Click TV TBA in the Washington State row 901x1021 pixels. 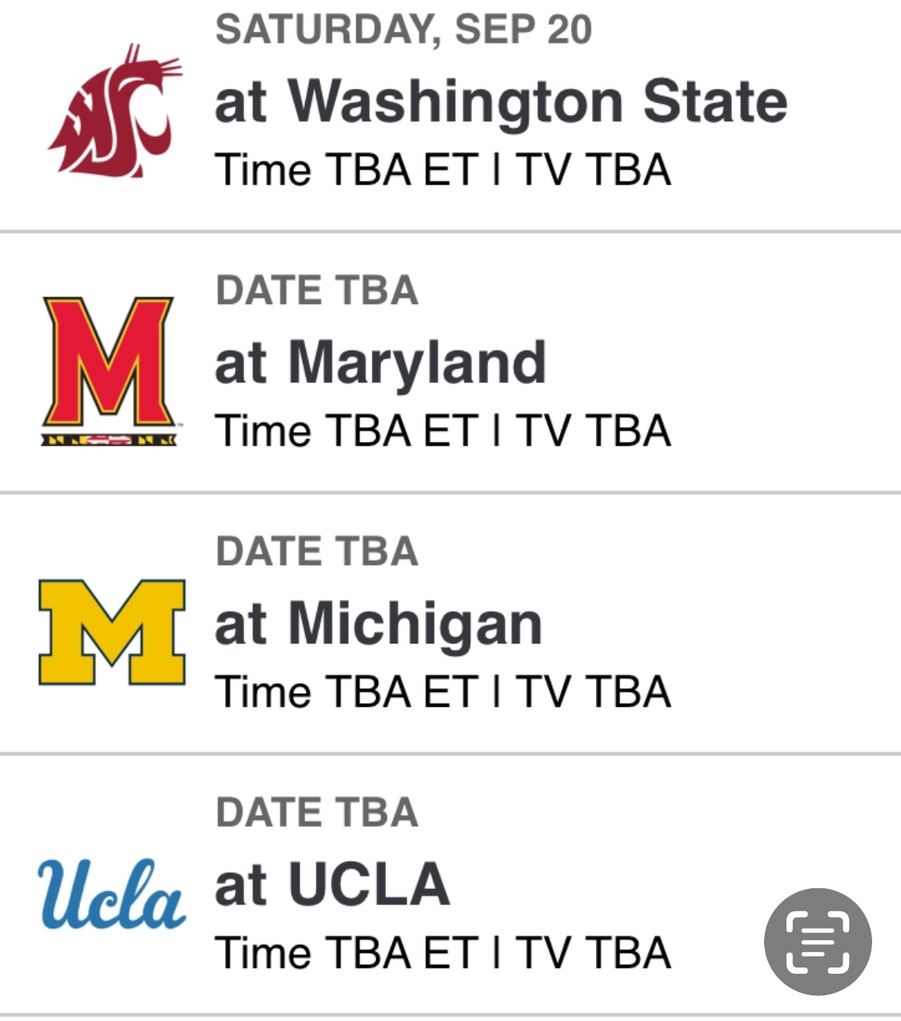coord(593,170)
